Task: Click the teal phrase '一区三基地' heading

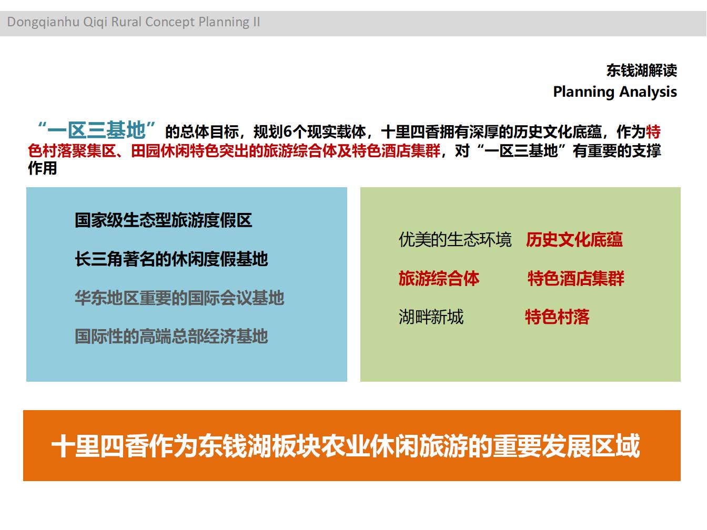Action: (97, 129)
